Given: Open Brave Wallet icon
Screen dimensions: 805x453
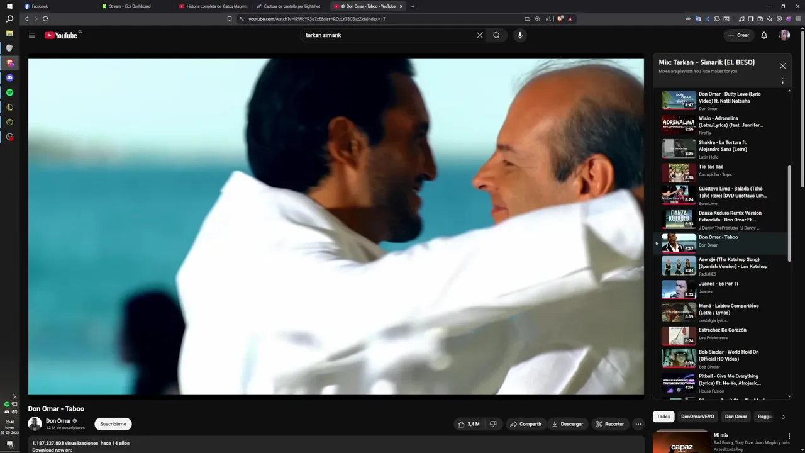Looking at the screenshot, I should [x=760, y=19].
